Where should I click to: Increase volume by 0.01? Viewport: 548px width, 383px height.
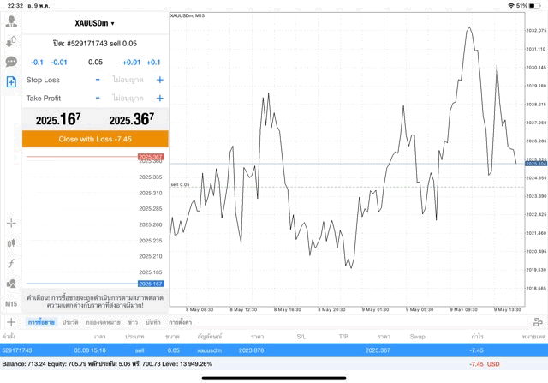[x=131, y=63]
